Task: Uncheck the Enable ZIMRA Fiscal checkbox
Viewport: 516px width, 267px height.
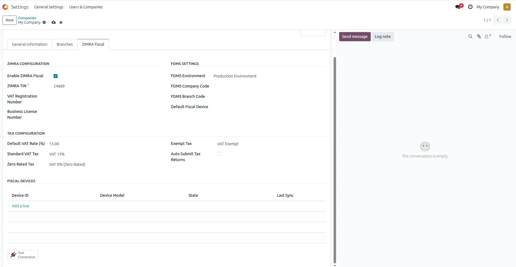Action: pyautogui.click(x=56, y=76)
